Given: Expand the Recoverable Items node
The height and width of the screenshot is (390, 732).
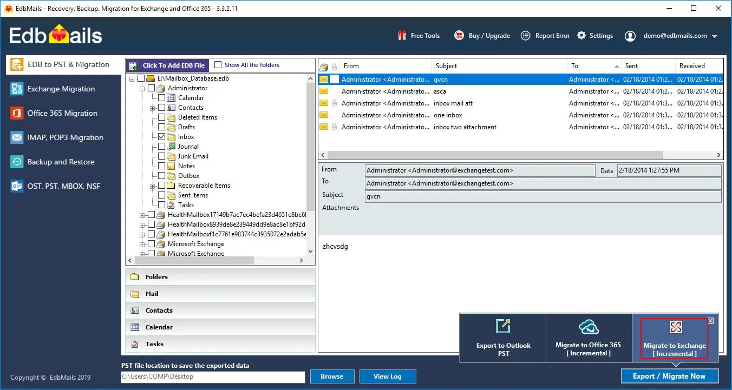Looking at the screenshot, I should [x=153, y=186].
